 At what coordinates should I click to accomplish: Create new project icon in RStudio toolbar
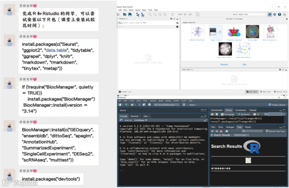pos(127,105)
